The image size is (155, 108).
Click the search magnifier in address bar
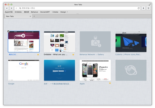[x=20, y=8]
